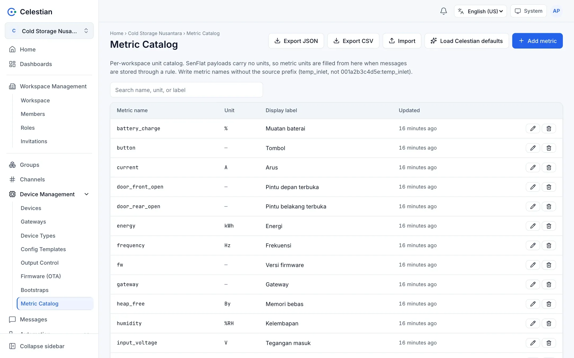The height and width of the screenshot is (358, 574).
Task: Click Add metric button
Action: (x=537, y=41)
